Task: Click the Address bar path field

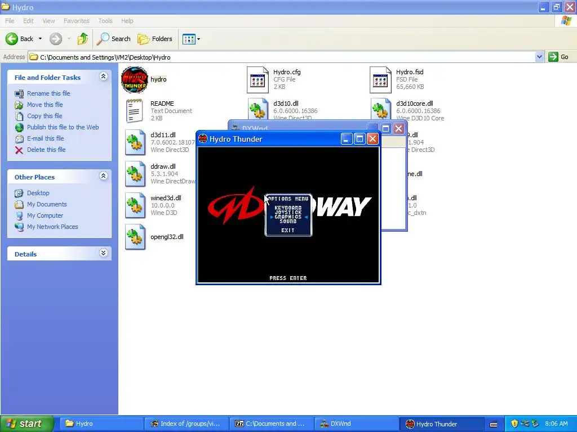Action: pos(282,57)
